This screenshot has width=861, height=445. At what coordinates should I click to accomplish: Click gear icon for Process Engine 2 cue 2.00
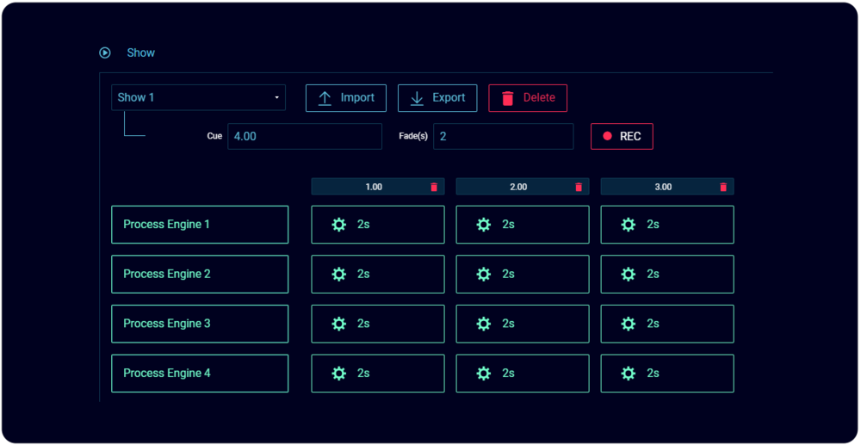click(484, 274)
